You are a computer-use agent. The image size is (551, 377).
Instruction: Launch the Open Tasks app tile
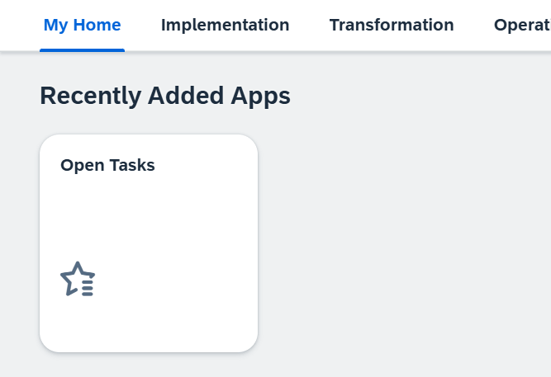[149, 243]
